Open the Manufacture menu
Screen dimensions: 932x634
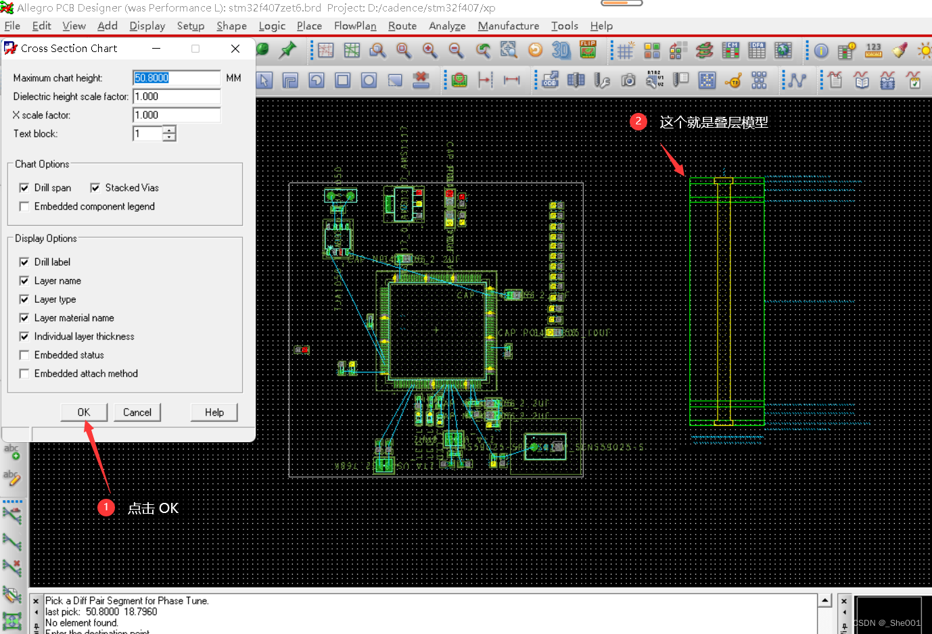coord(508,26)
